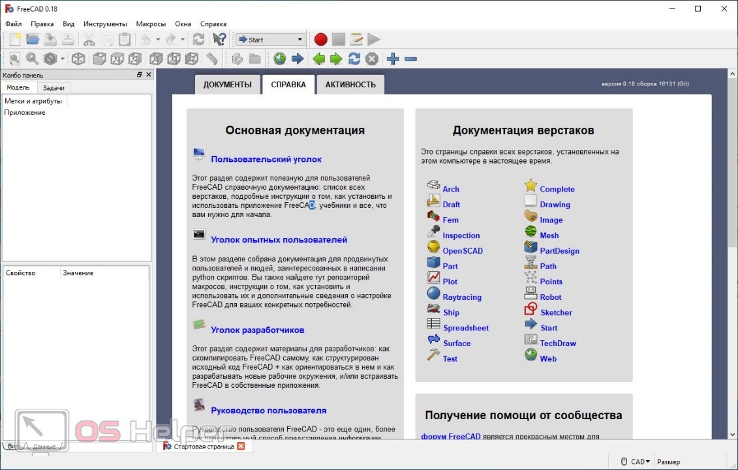Open the Макросы menu
Screen dimensions: 738x470
151,23
